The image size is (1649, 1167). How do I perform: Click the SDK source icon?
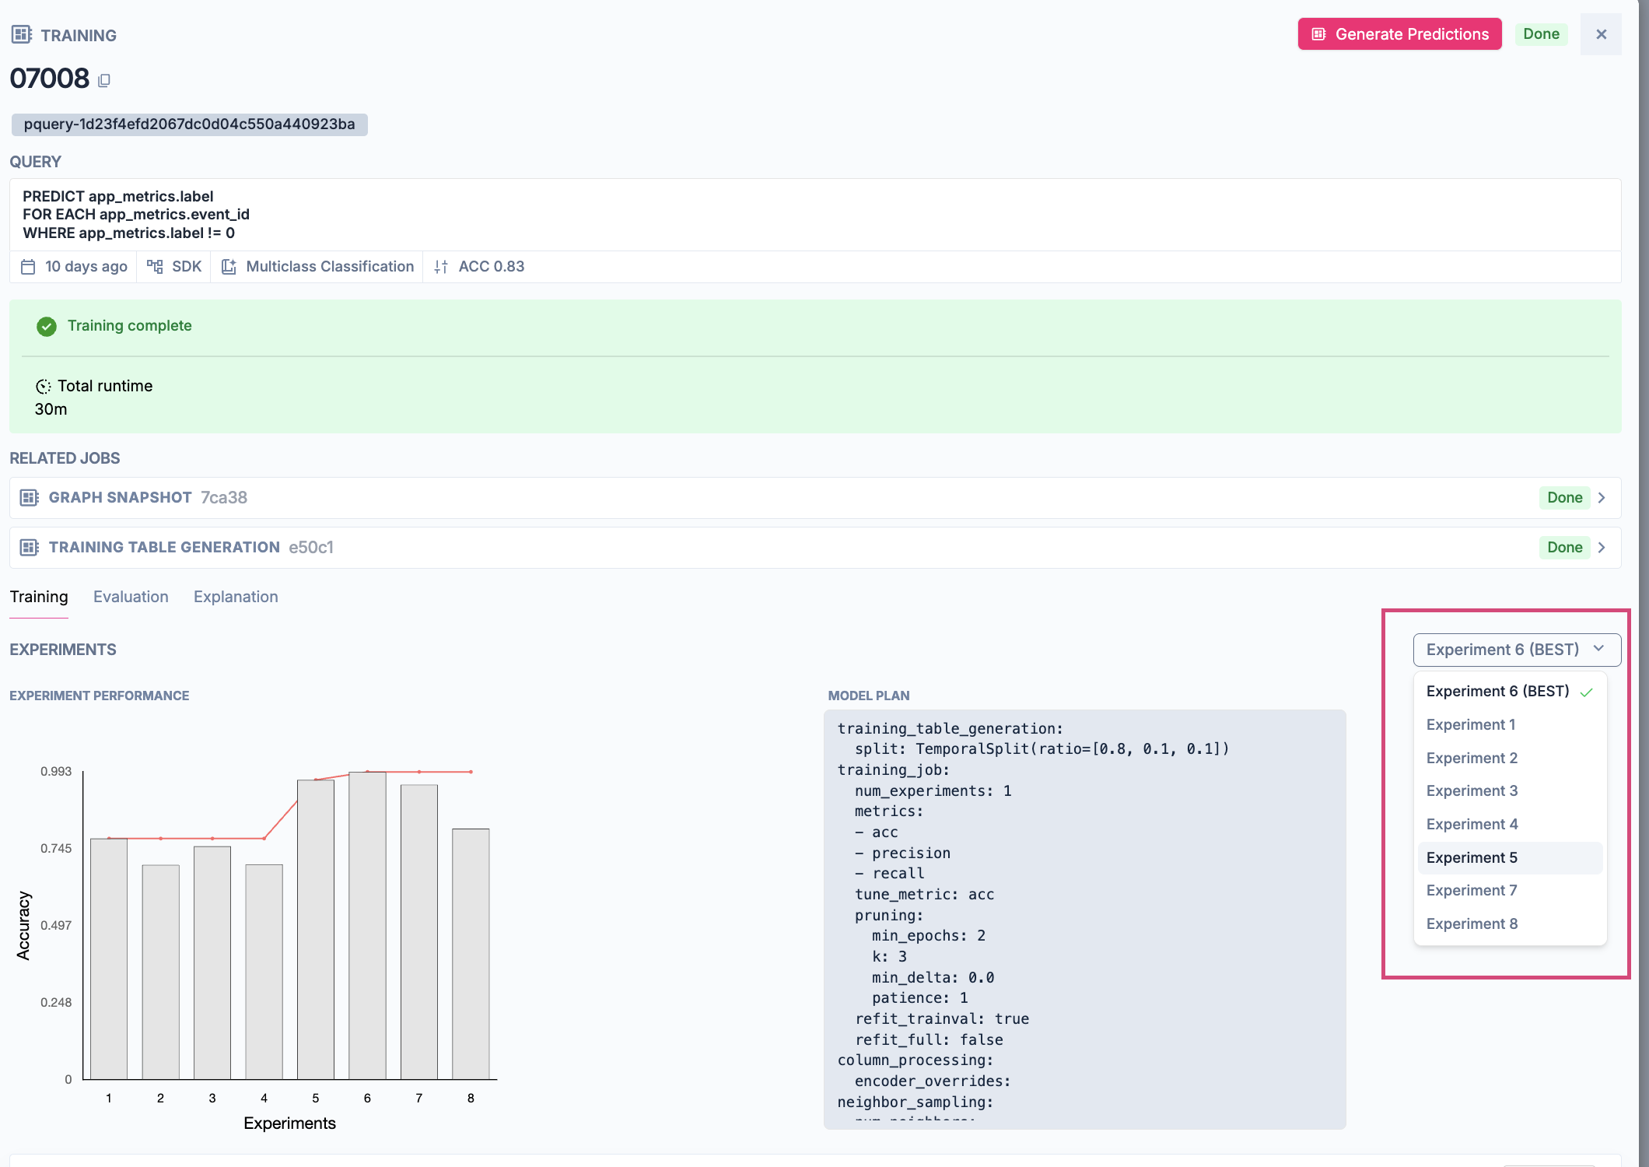pos(155,267)
